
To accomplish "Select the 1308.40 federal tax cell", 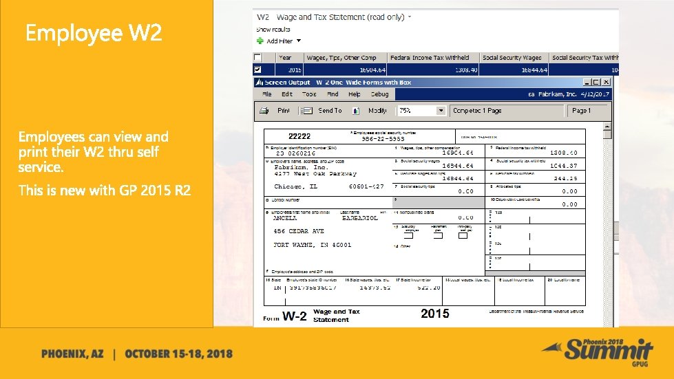I will (x=433, y=69).
